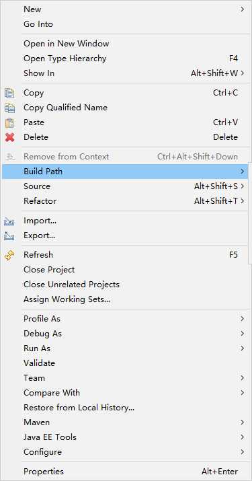This screenshot has width=252, height=481.
Task: Click the Paste clipboard icon
Action: pos(10,122)
